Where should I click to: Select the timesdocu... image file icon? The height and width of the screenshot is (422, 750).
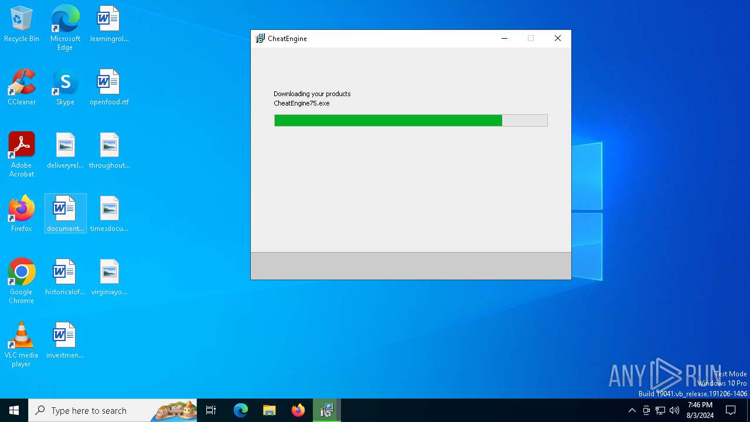109,214
